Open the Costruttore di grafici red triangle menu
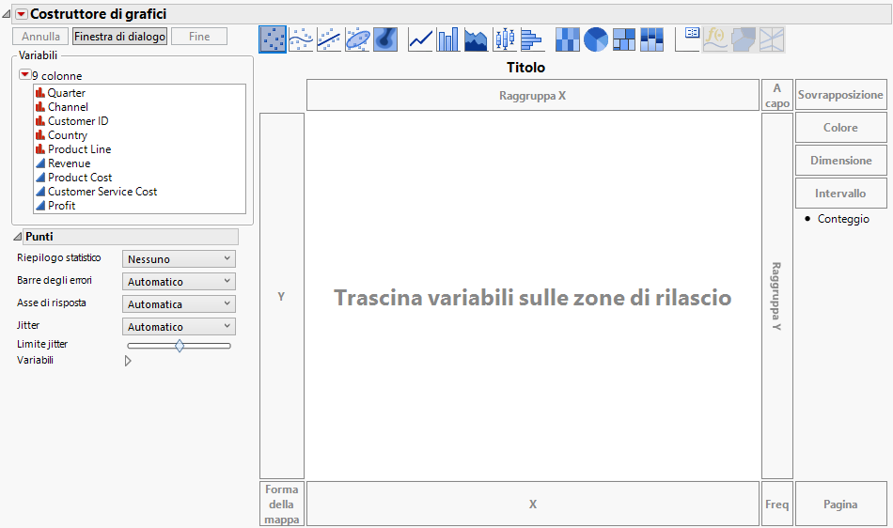The height and width of the screenshot is (528, 893). [x=21, y=14]
